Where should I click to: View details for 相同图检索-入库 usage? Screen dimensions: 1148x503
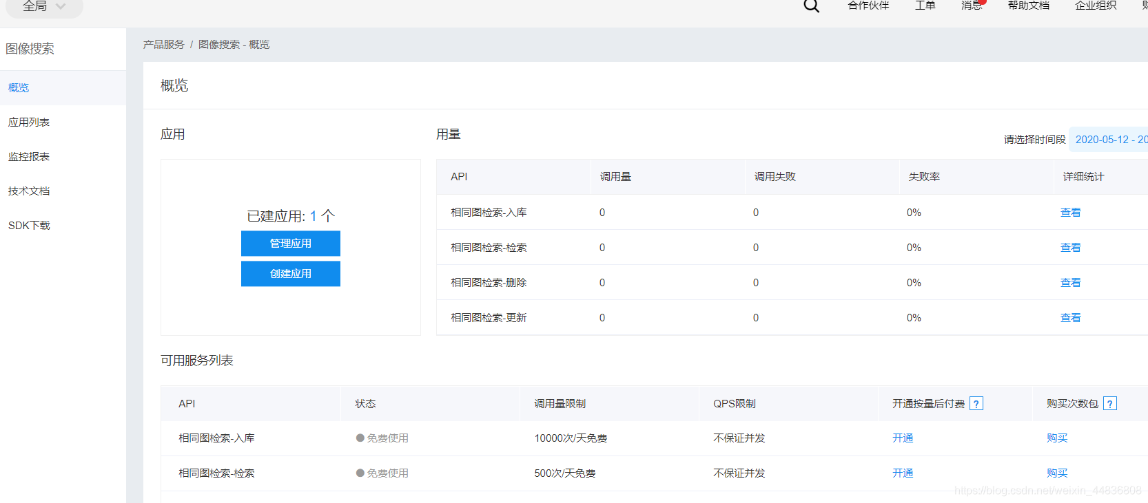pos(1070,213)
